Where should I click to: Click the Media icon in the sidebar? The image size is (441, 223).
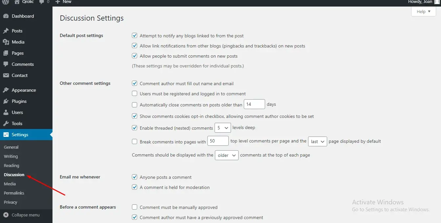click(x=6, y=42)
